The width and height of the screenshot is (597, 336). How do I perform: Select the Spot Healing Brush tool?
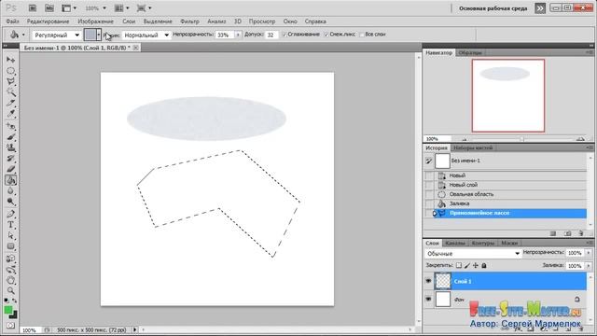10,126
